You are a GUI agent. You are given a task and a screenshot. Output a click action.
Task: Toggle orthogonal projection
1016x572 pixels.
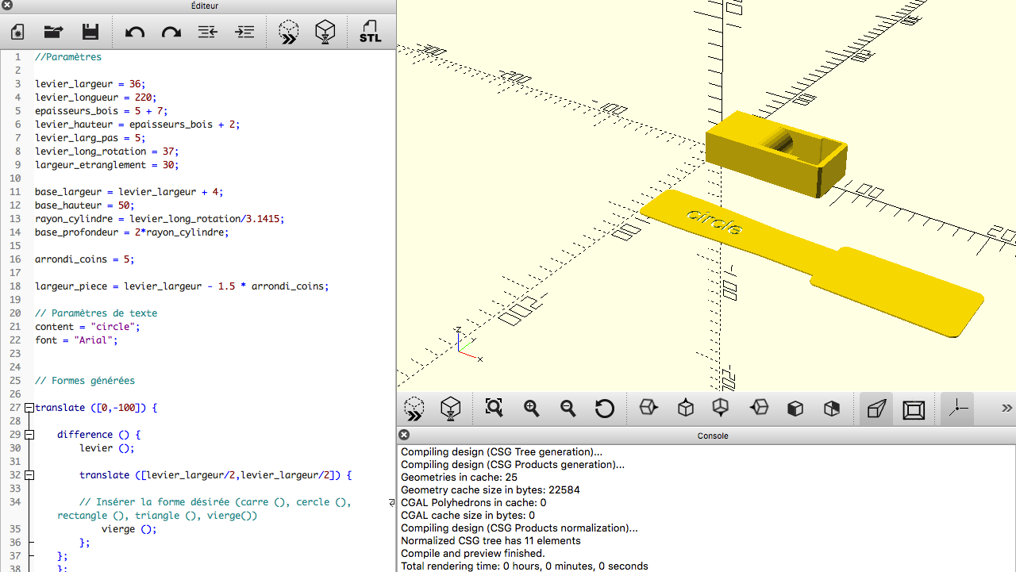(x=914, y=409)
